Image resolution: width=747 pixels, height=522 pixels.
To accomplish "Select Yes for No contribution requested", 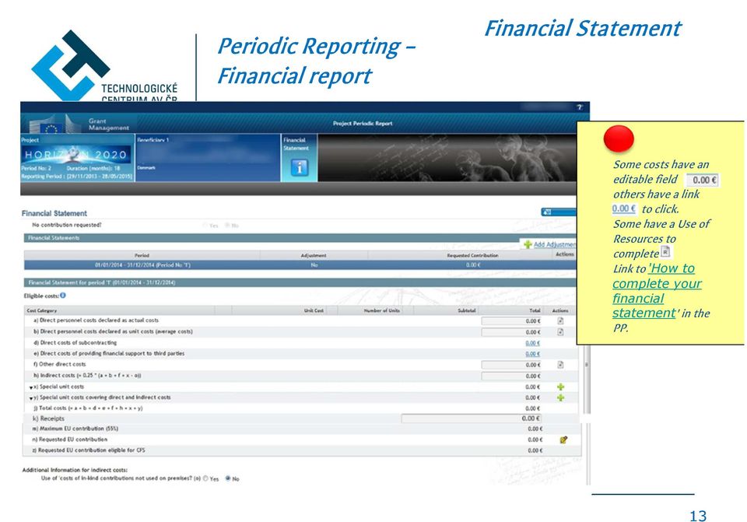I will [205, 226].
